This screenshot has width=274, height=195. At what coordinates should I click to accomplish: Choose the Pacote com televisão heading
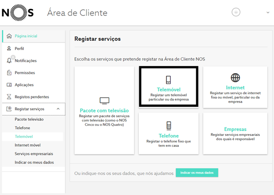(105, 110)
